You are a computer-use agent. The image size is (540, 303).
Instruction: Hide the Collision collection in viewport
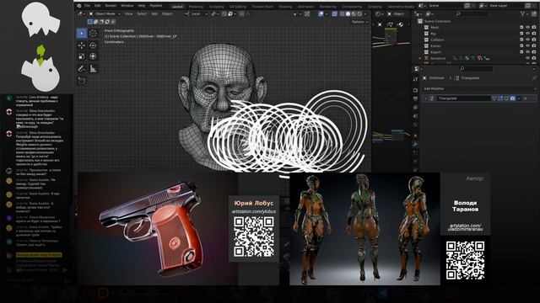(527, 40)
